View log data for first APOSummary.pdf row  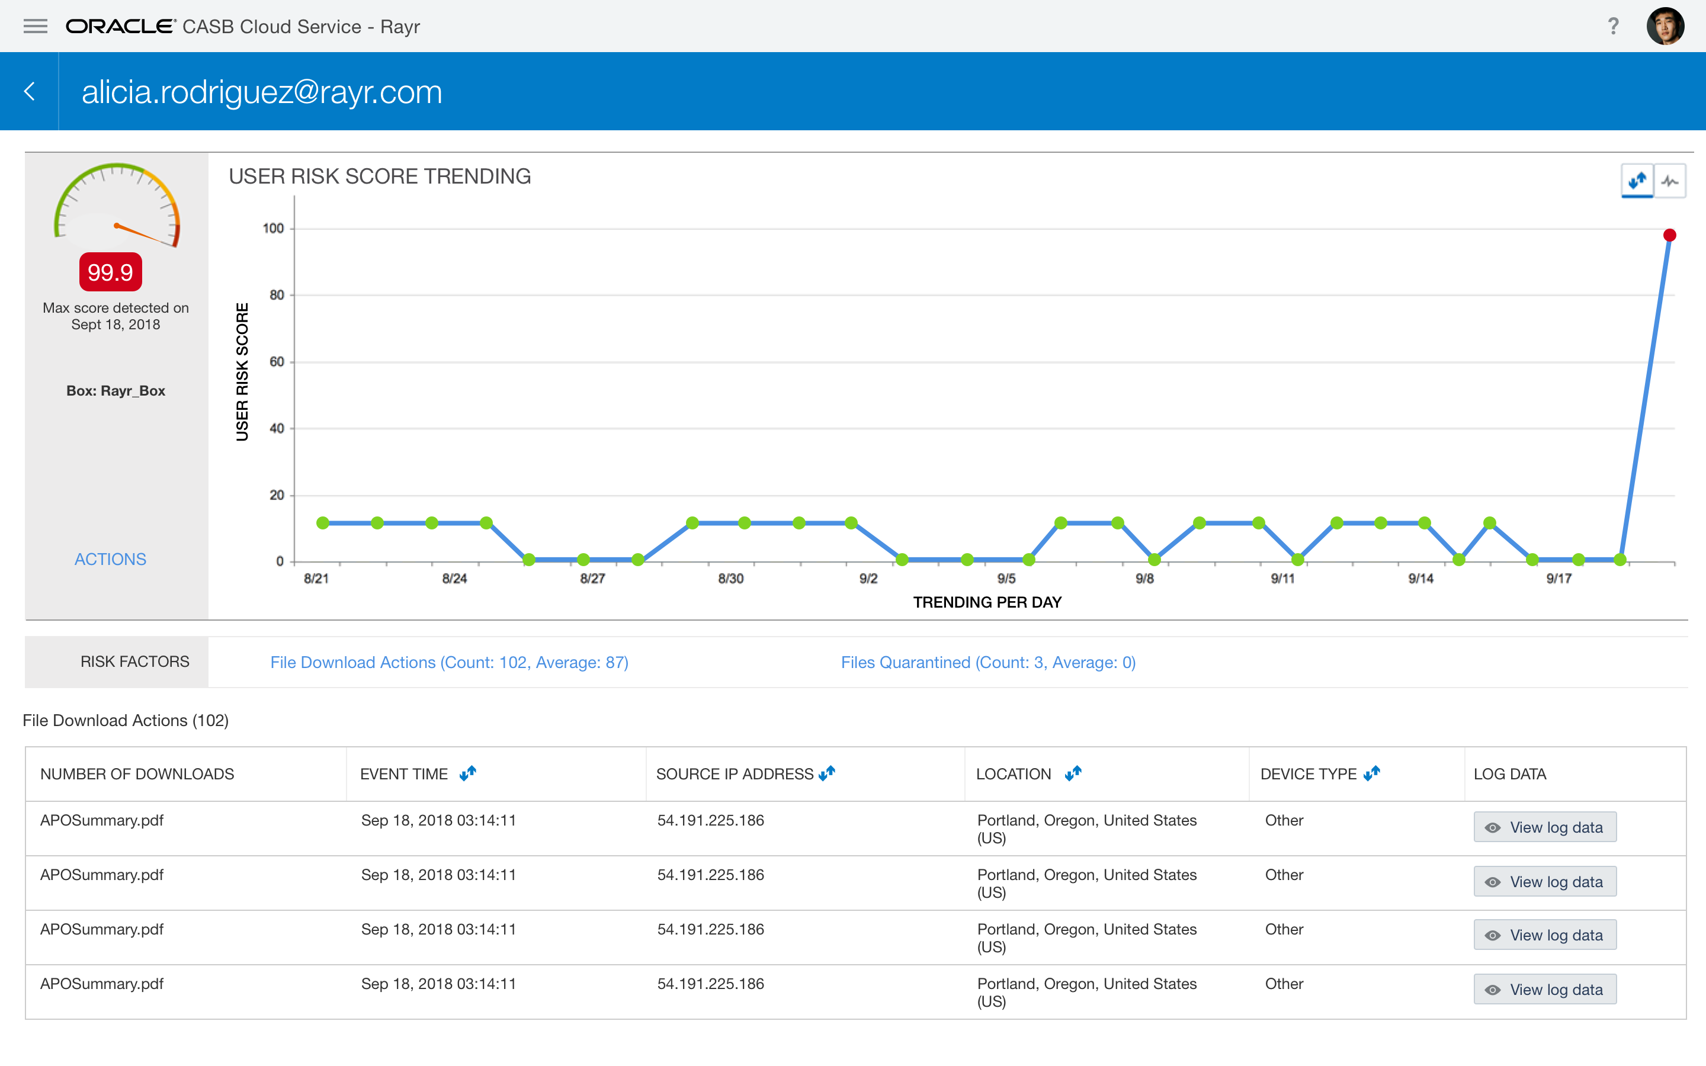coord(1544,827)
